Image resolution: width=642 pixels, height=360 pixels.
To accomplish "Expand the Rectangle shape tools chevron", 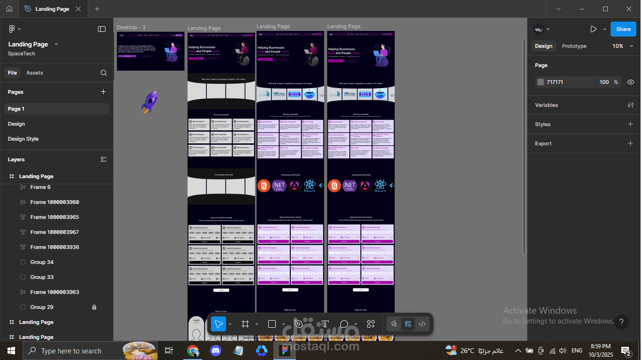I will [x=283, y=324].
